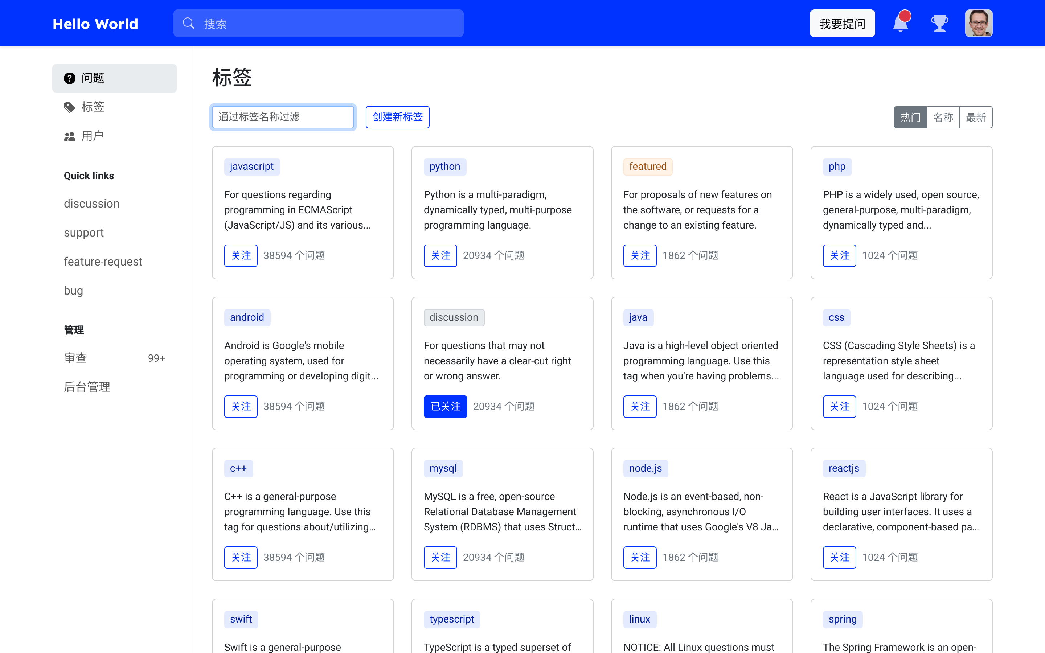Screen dimensions: 1045x653
Task: Follow the python tag
Action: coord(440,256)
